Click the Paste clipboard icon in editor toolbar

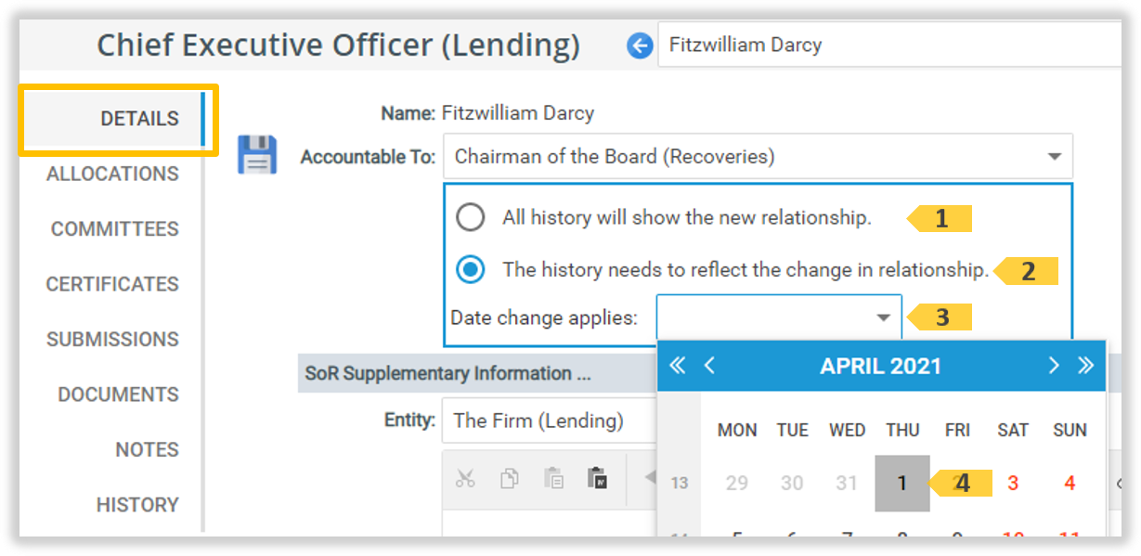point(553,479)
